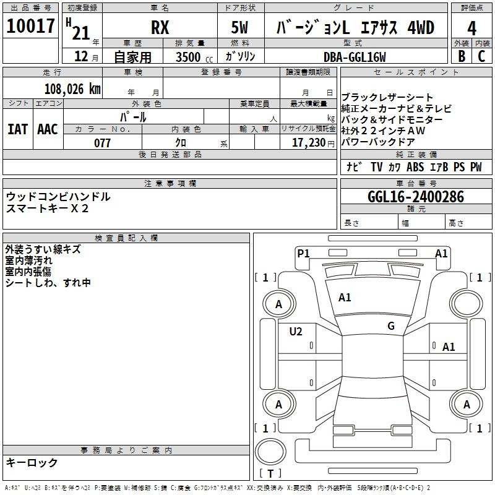Click the 純正装備 header label
Viewport: 495px width, 495px height.
416,154
